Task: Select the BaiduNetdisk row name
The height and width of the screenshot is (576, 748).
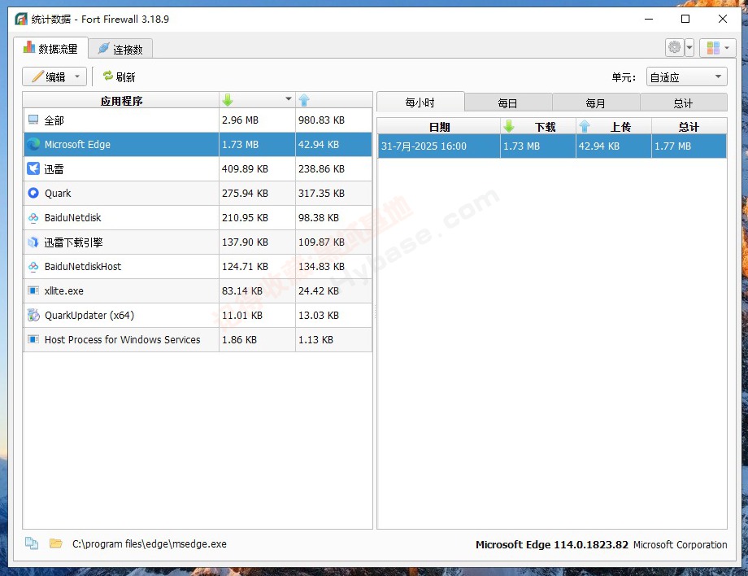Action: click(x=73, y=217)
